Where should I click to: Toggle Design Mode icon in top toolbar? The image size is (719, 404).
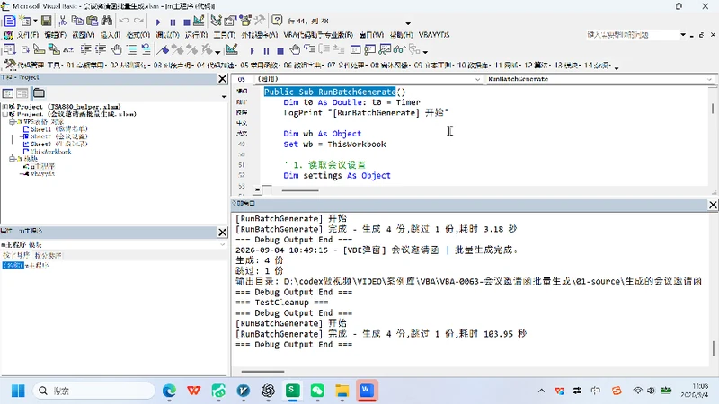pos(199,21)
